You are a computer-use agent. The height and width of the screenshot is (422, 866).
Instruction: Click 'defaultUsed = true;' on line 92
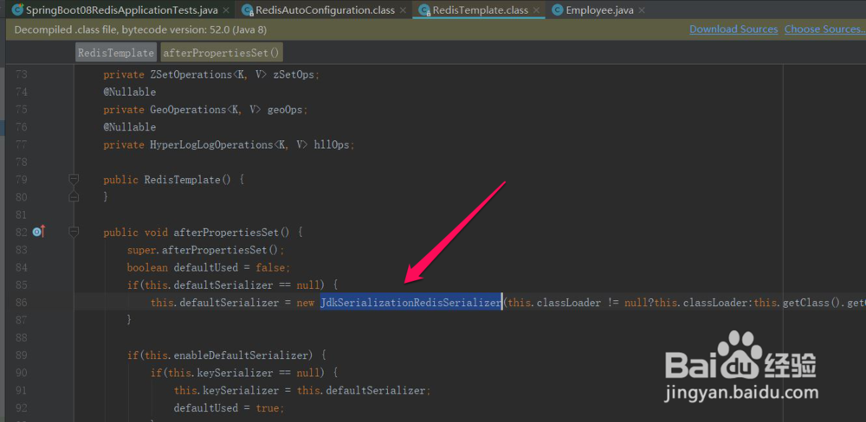(229, 408)
